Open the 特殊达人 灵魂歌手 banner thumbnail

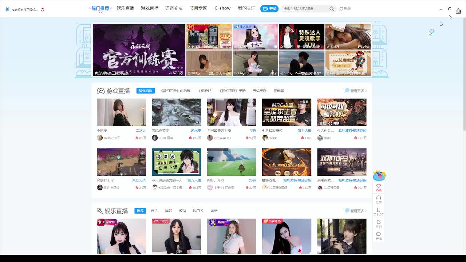point(301,37)
